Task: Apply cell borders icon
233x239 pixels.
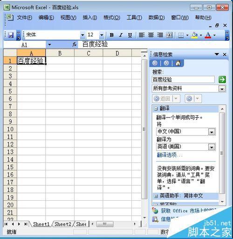Action: 181,35
